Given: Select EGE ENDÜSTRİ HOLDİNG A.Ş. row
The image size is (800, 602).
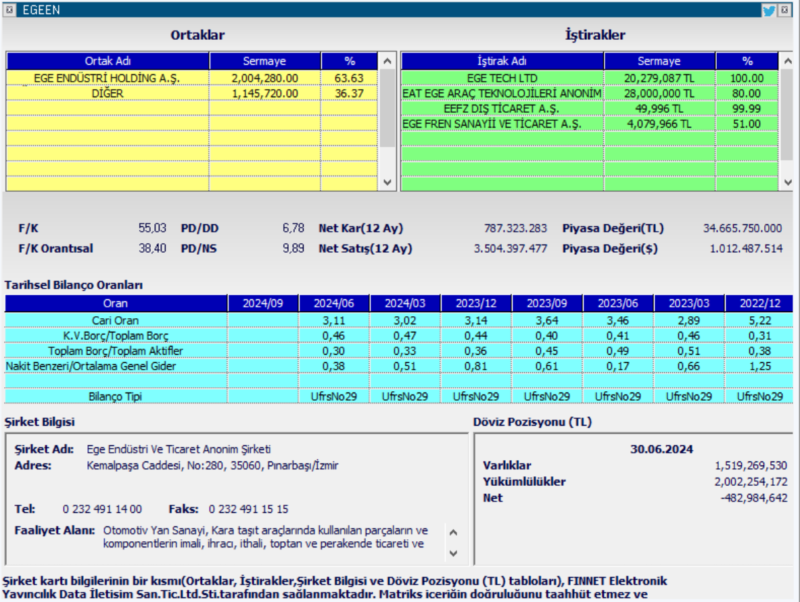Looking at the screenshot, I should click(192, 78).
